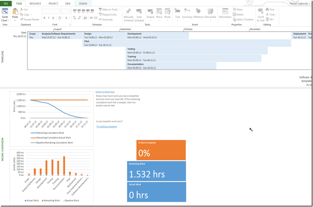Switch to the RESOURCE ribbon tab
The image size is (313, 207).
[x=35, y=3]
